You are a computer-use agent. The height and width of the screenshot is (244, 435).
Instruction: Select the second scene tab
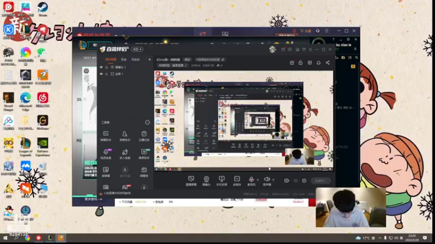[124, 60]
